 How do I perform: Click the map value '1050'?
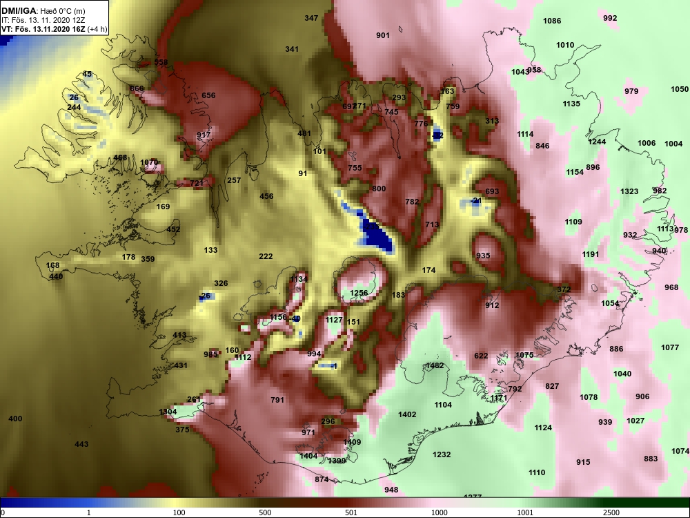(x=680, y=89)
